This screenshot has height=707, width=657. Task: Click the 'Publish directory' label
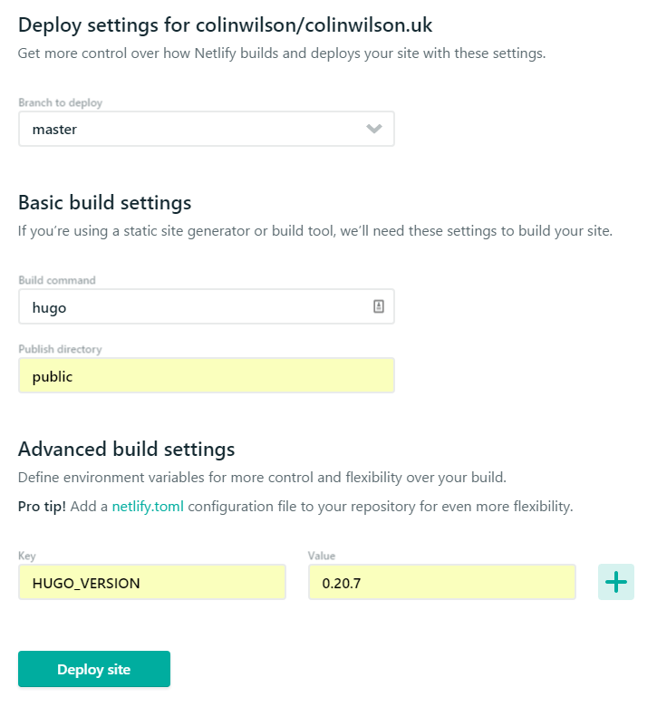point(61,350)
